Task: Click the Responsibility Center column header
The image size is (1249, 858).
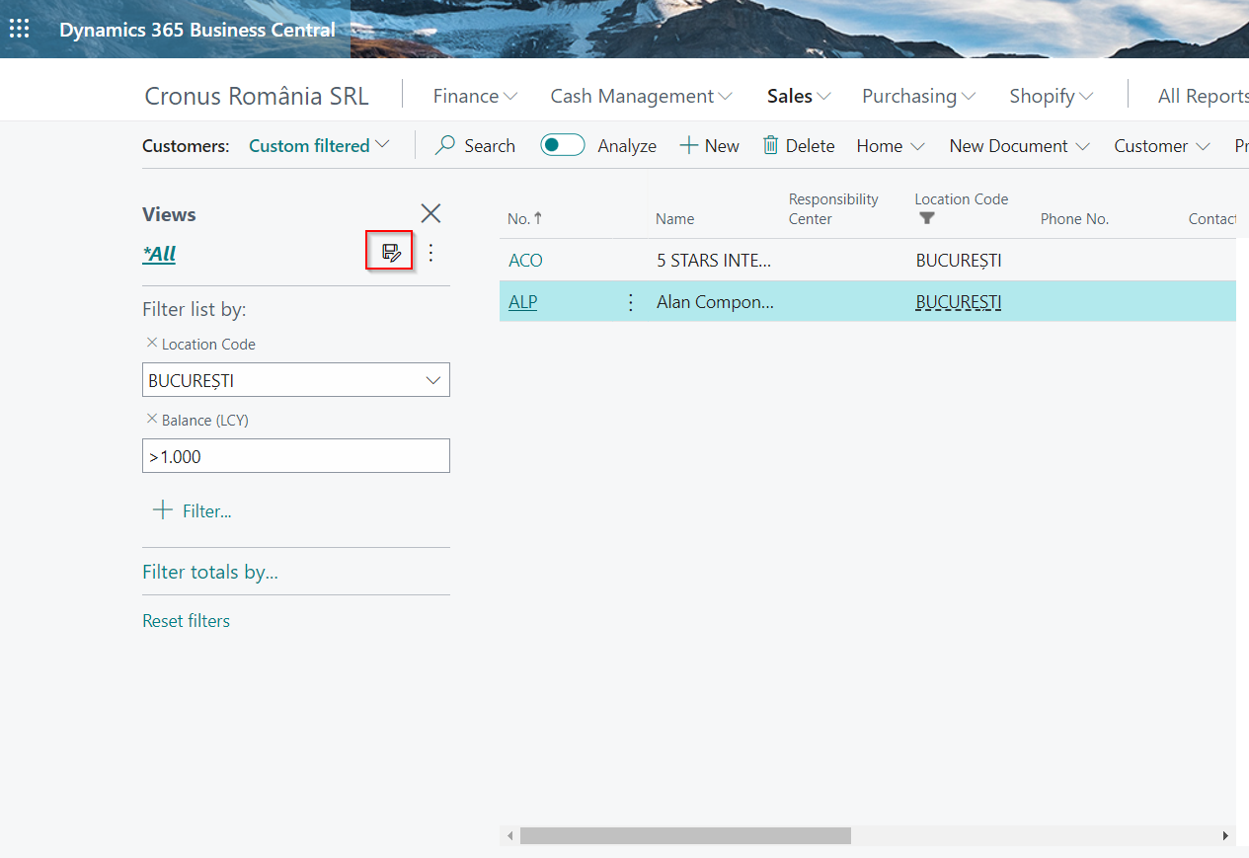Action: coord(833,209)
